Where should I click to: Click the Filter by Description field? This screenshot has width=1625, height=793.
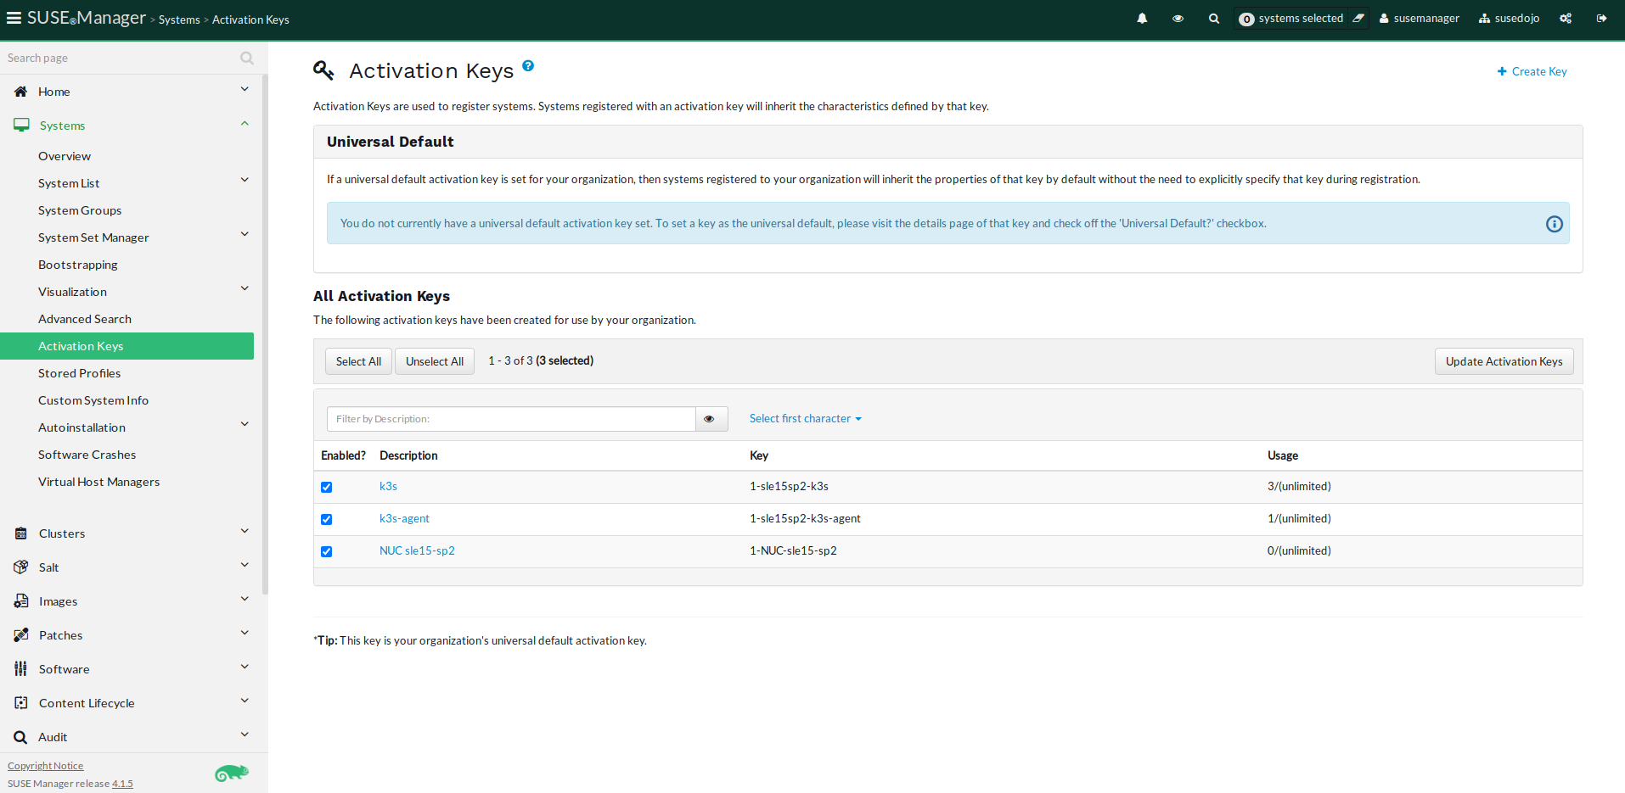coord(511,419)
